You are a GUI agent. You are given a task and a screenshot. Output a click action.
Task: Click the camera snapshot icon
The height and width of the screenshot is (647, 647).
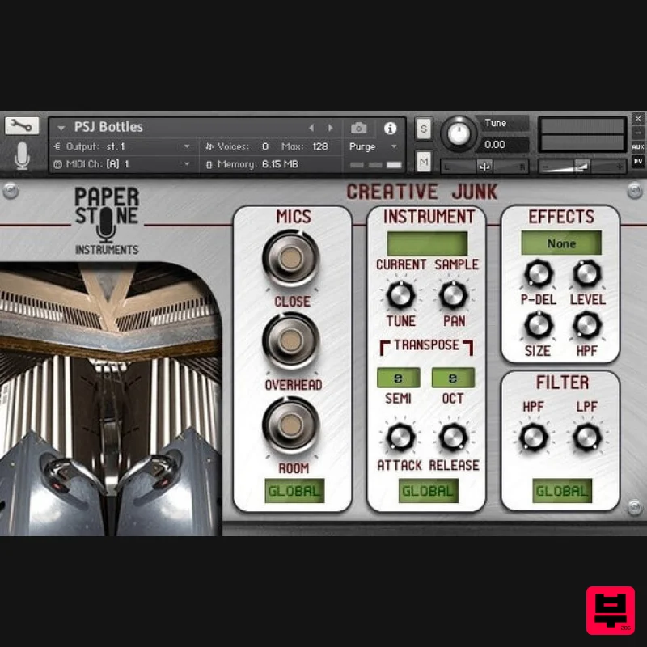[358, 127]
